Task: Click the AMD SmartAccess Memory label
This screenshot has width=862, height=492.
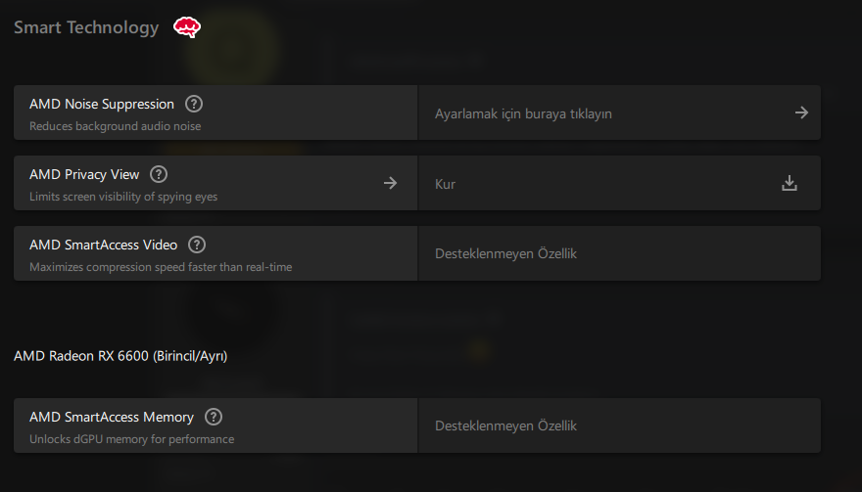Action: [x=112, y=417]
